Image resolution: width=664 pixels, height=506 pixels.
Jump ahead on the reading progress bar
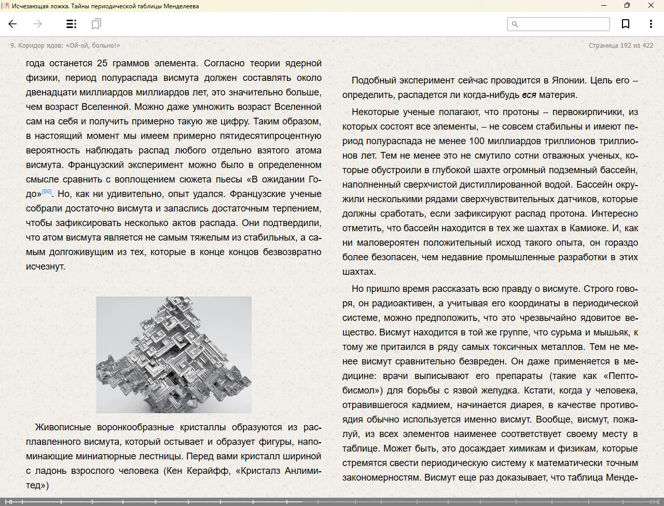(467, 502)
